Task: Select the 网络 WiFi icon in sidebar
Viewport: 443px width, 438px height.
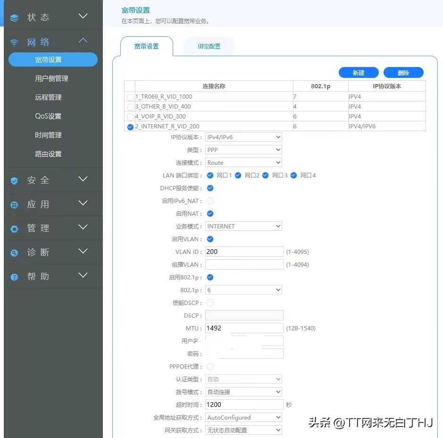Action: 14,42
